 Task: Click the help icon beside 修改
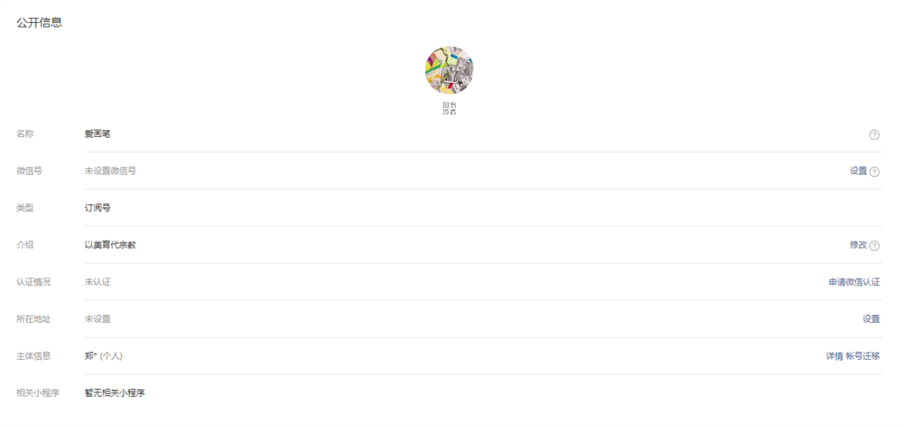[x=874, y=246]
